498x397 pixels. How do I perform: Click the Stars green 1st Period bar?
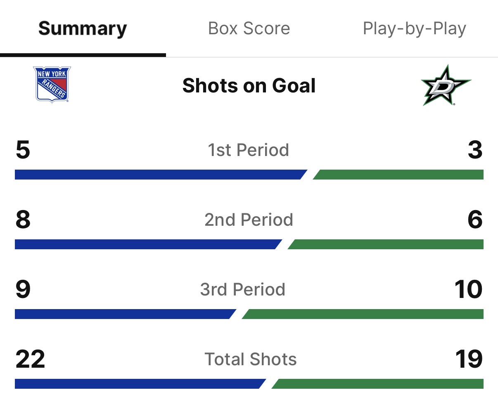(x=398, y=175)
